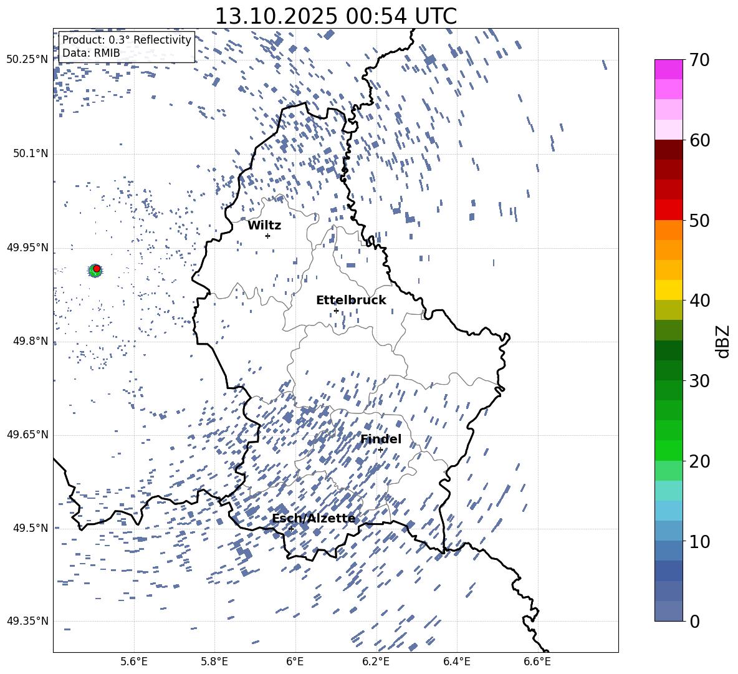Click the colorbar tick label 70

[699, 60]
